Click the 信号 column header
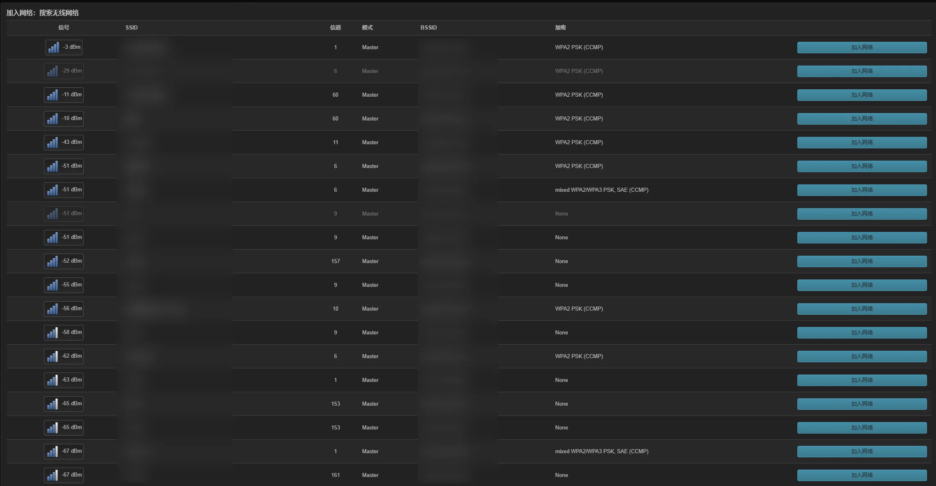 (x=64, y=27)
